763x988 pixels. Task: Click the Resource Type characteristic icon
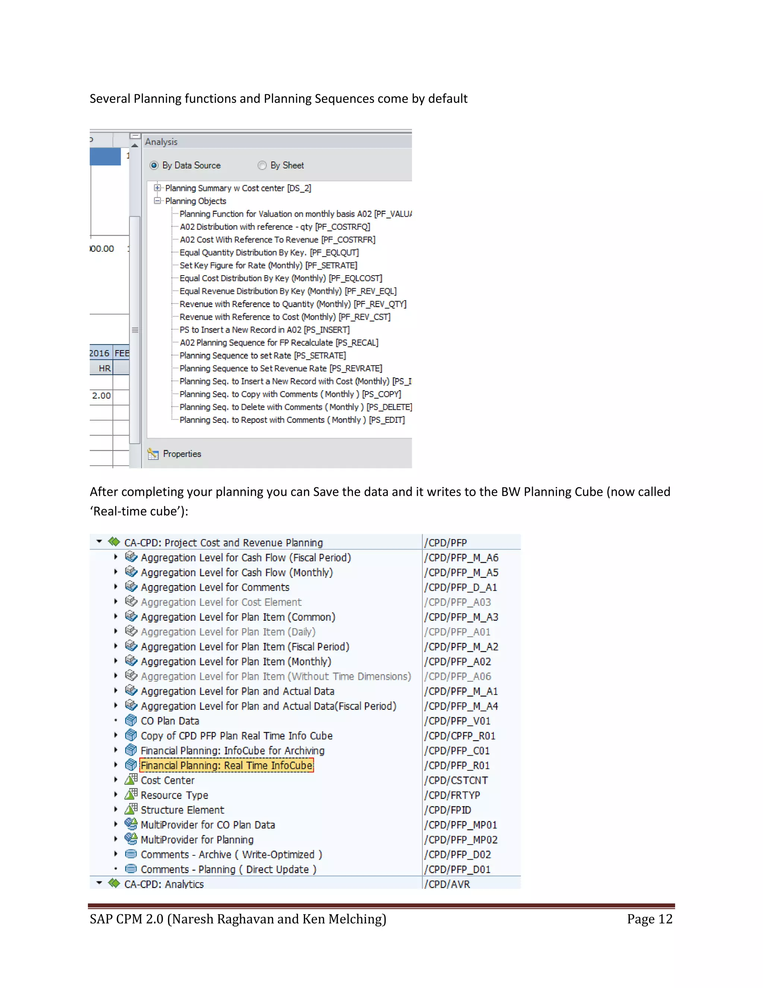(x=131, y=794)
